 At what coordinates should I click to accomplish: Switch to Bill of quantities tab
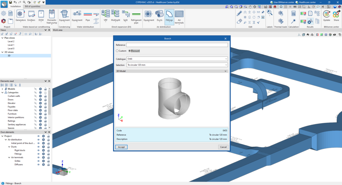coord(32,7)
